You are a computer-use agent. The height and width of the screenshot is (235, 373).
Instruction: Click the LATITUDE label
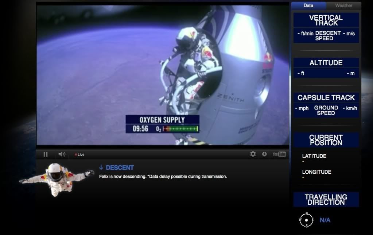[x=314, y=156]
